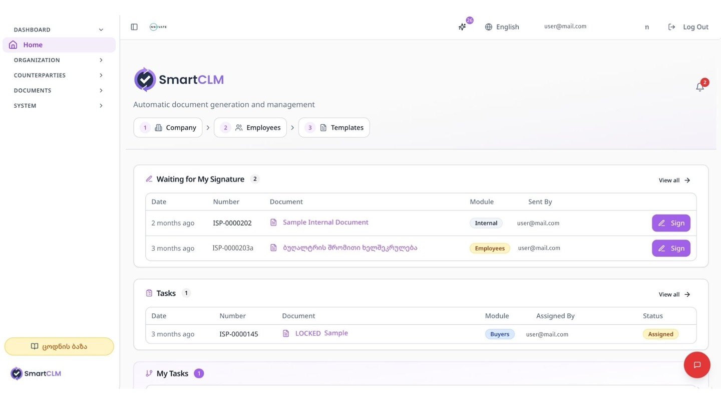Click document icon for ბუღალტრის შრომითი ხელშეკრულება
The width and height of the screenshot is (721, 406).
pos(273,248)
